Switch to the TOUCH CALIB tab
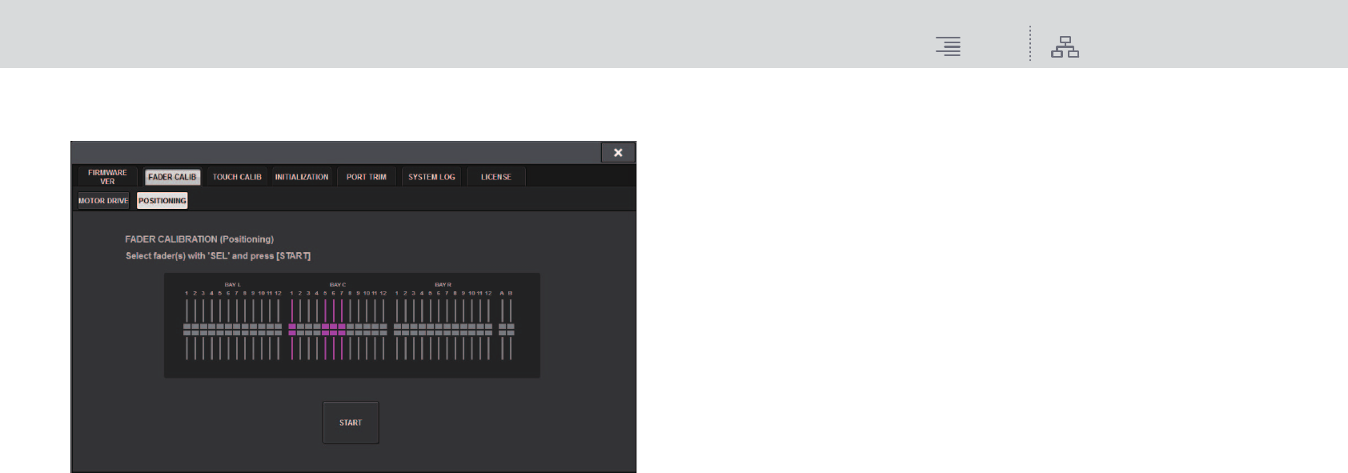 [x=237, y=177]
